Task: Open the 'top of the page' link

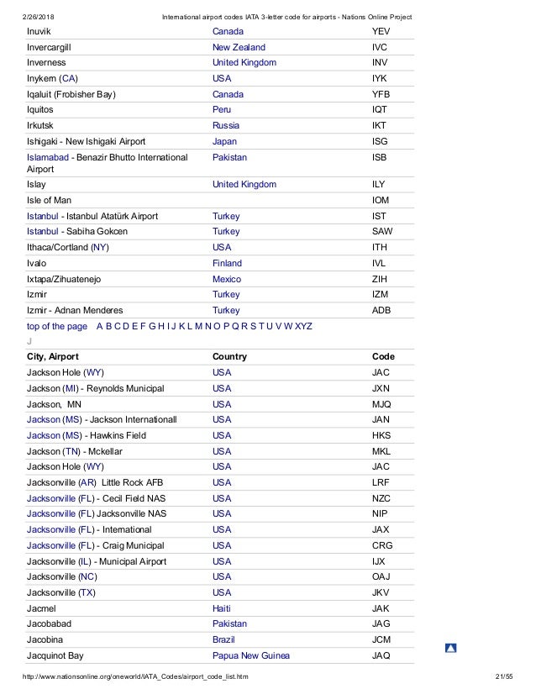Action: click(56, 326)
